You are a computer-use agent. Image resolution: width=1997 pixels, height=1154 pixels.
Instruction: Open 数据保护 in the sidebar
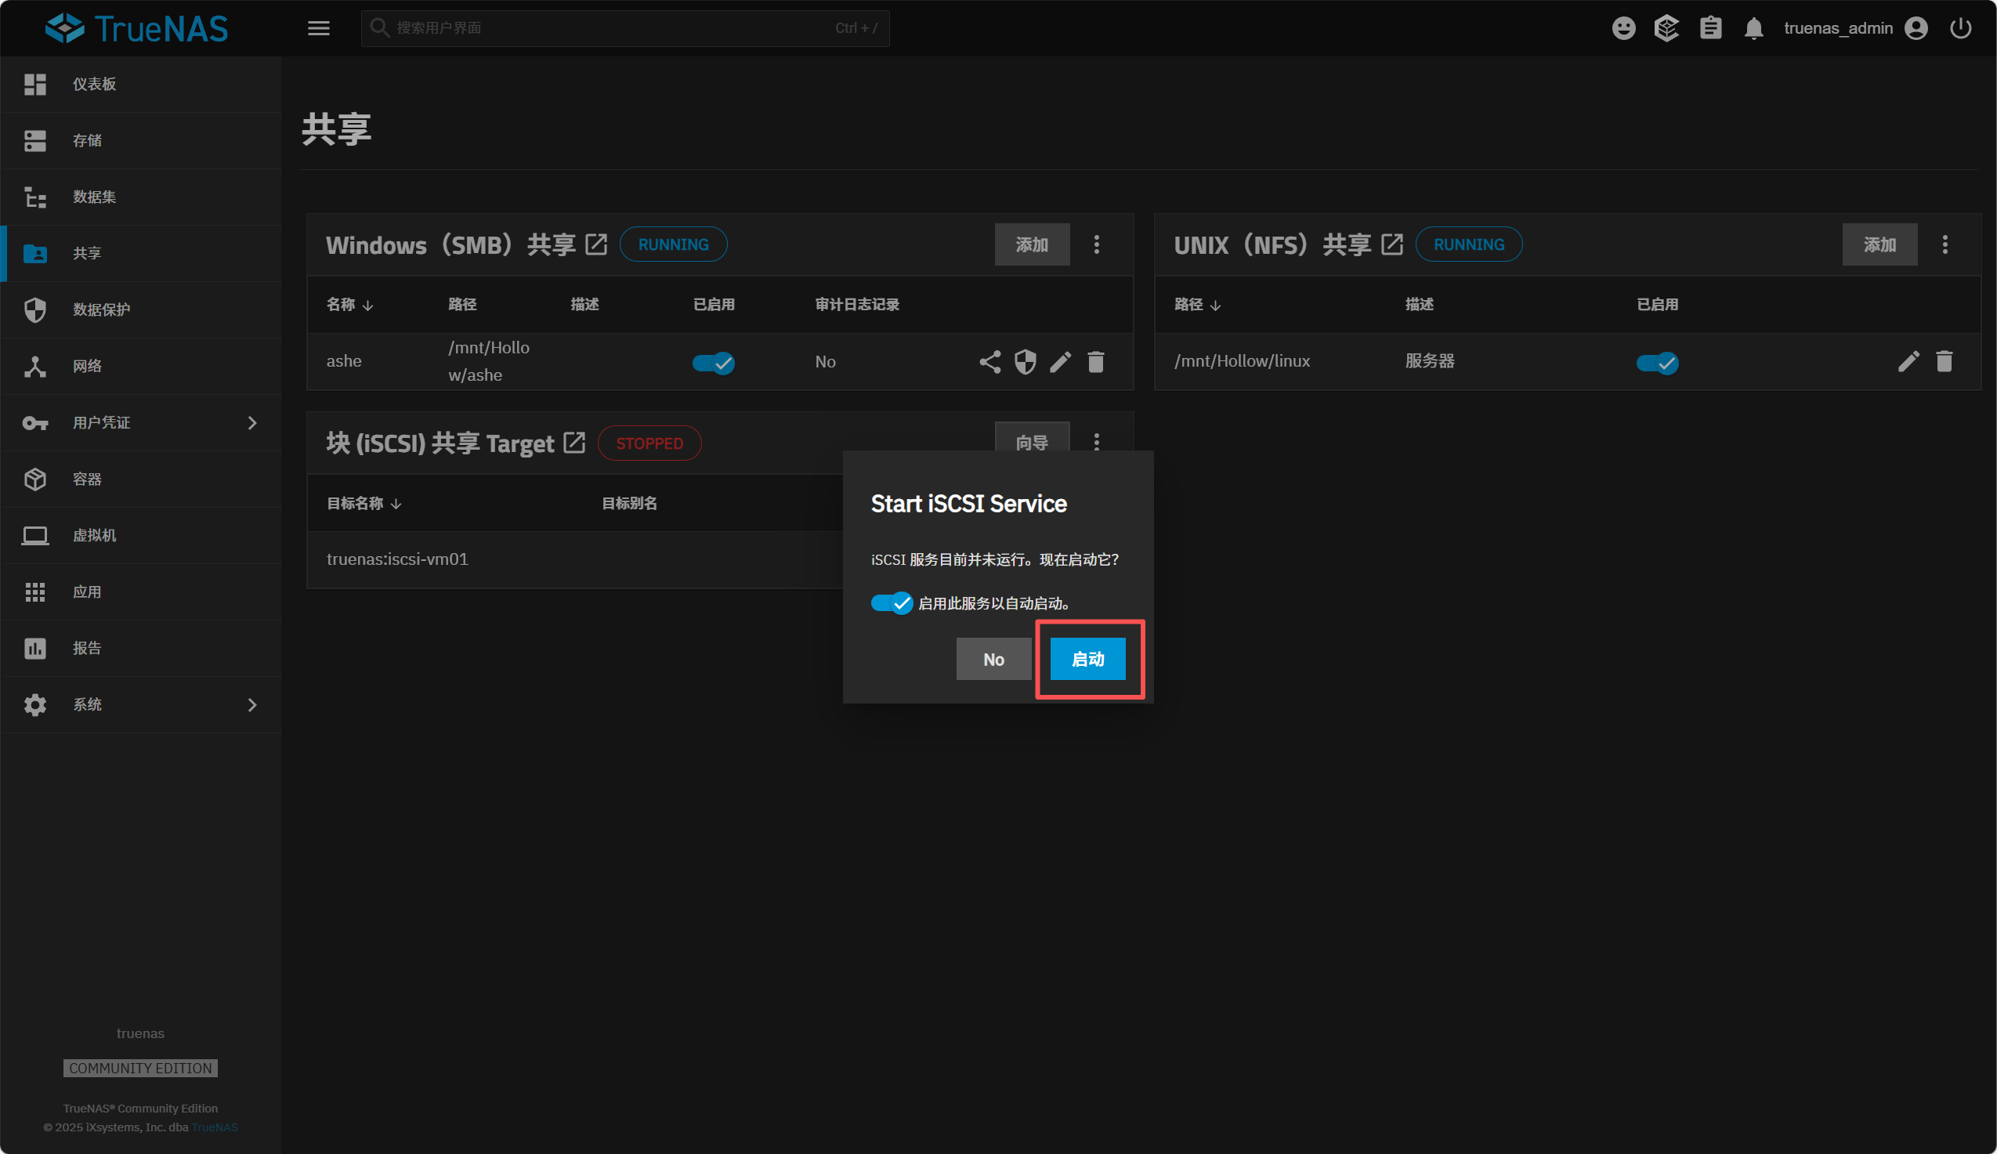(101, 310)
